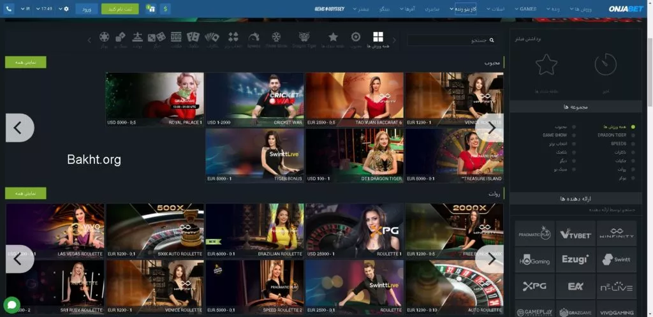The width and height of the screenshot is (653, 317).
Task: Open the GEMS ODYSSEY menu item
Action: coord(330,9)
